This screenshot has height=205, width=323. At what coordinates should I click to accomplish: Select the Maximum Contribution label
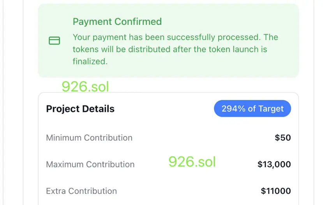(x=90, y=164)
